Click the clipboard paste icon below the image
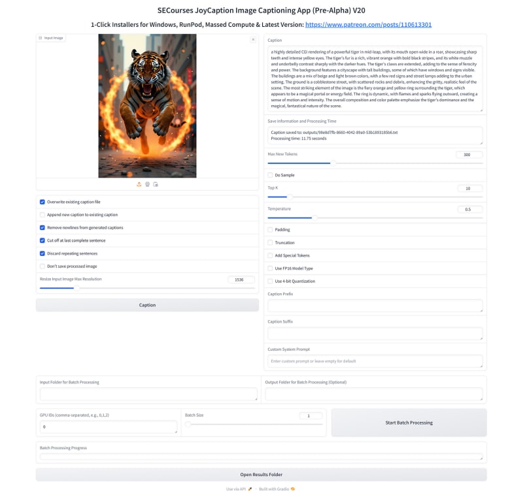Viewport: 523px width, 497px height. [x=156, y=184]
